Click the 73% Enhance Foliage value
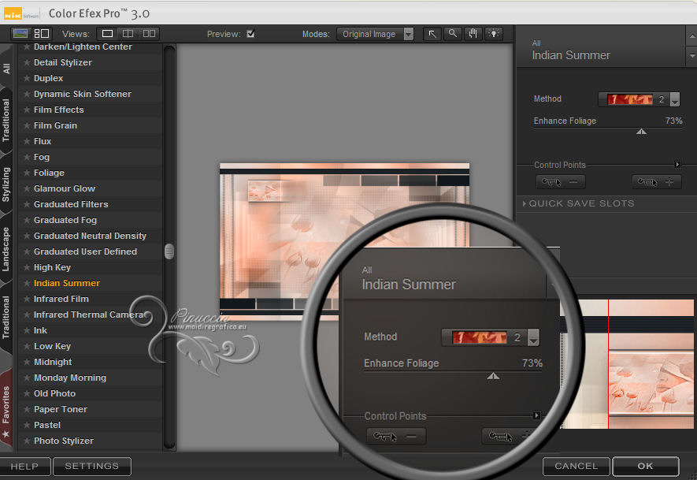Viewport: 697px width, 480px height. click(x=673, y=121)
